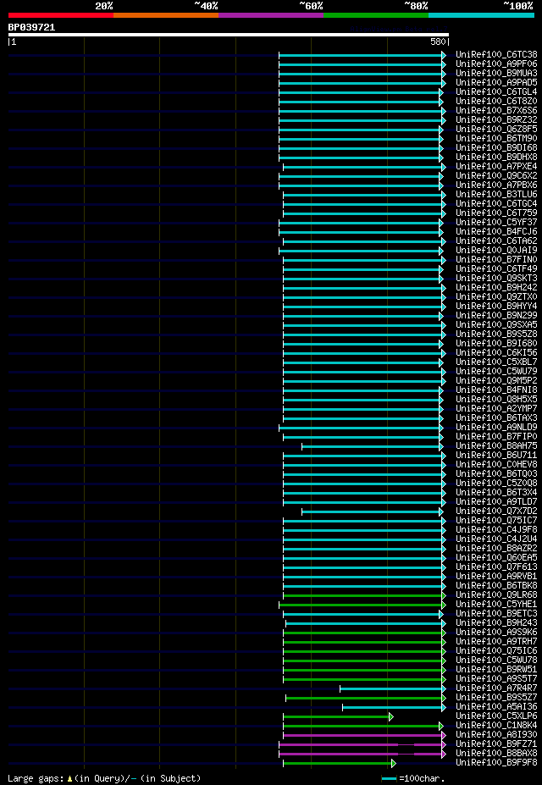Select the UniRef100_Q75IC7 label
542x785 pixels.
(x=496, y=521)
